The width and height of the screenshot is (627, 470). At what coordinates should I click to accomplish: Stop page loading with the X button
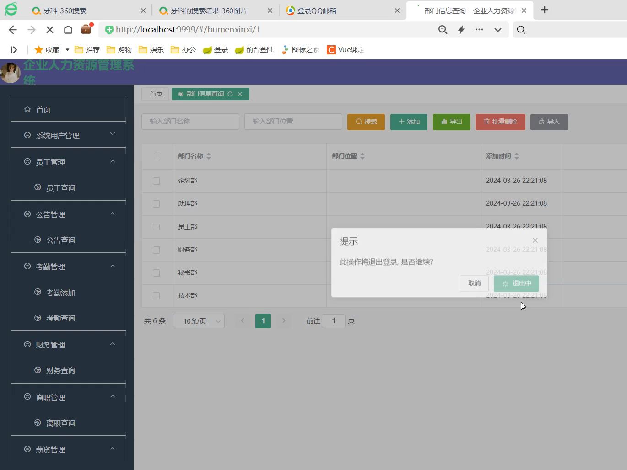50,30
